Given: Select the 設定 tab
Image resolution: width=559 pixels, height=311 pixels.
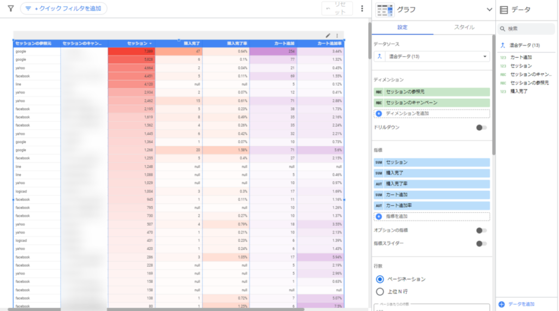Looking at the screenshot, I should tap(402, 27).
